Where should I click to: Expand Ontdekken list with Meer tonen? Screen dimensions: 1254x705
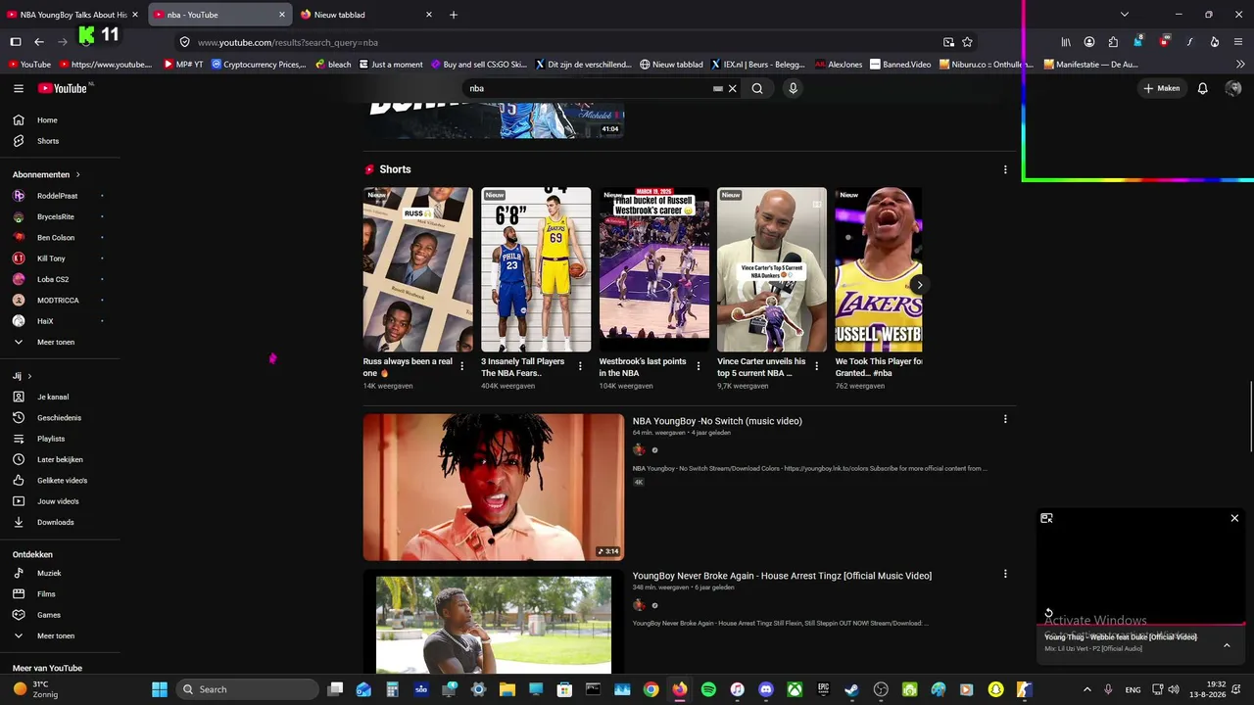tap(56, 635)
